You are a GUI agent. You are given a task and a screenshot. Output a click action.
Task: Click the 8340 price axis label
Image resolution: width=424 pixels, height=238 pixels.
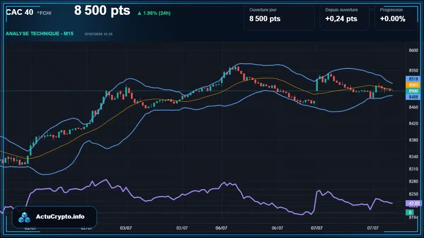click(413, 157)
